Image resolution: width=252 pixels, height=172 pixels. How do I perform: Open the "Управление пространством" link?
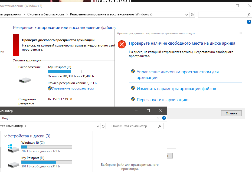point(73,88)
